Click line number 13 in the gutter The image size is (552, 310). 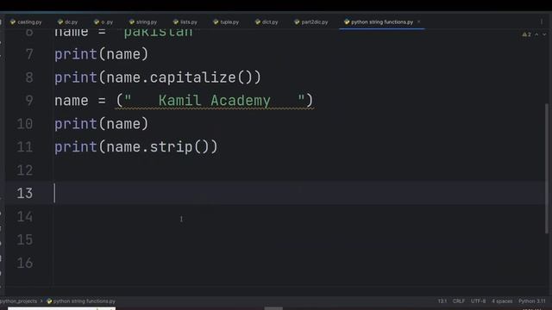(25, 193)
